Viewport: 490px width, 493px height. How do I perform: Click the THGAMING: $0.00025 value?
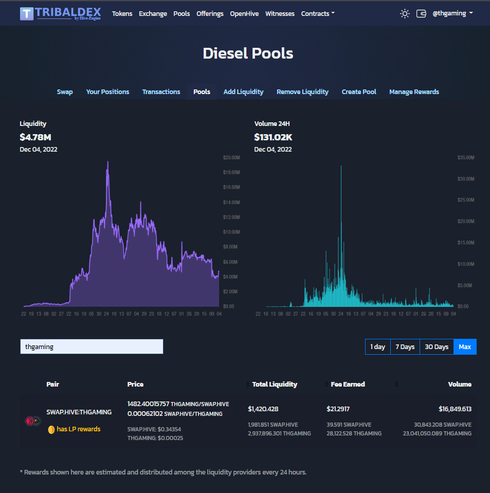click(155, 438)
